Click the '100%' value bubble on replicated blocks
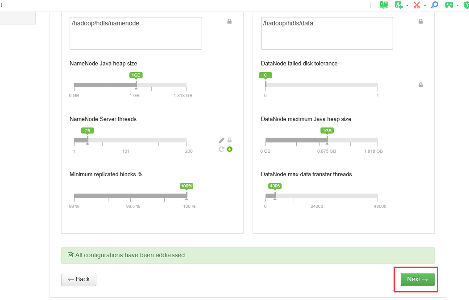The height and width of the screenshot is (300, 469). coord(187,186)
